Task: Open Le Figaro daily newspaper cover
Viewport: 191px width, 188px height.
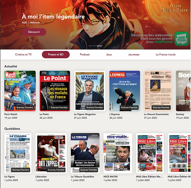Action: [x=18, y=153]
